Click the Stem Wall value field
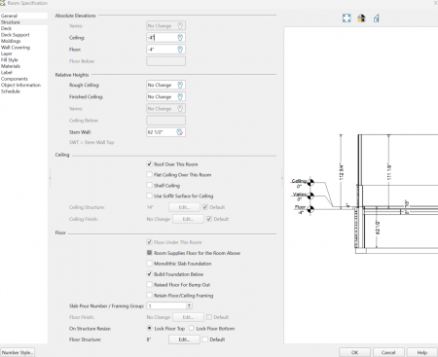Image resolution: width=438 pixels, height=357 pixels. 165,132
